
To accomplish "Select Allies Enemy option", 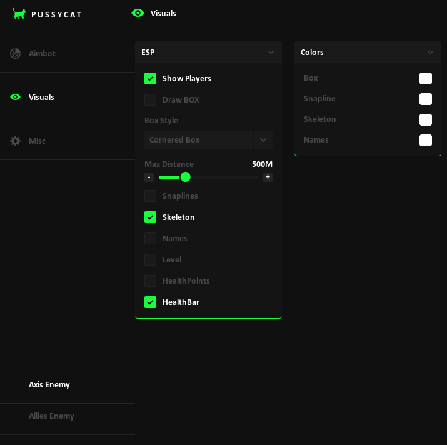I will point(51,416).
